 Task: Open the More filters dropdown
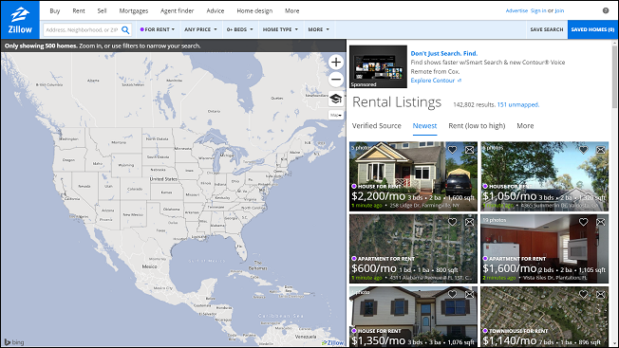pyautogui.click(x=319, y=29)
